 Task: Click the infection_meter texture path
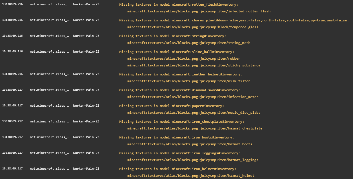(x=192, y=97)
